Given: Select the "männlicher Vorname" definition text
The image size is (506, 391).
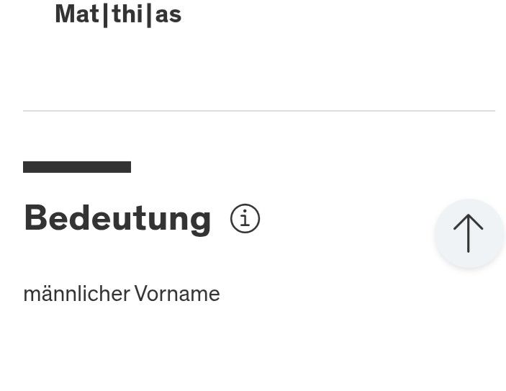Looking at the screenshot, I should (x=121, y=294).
